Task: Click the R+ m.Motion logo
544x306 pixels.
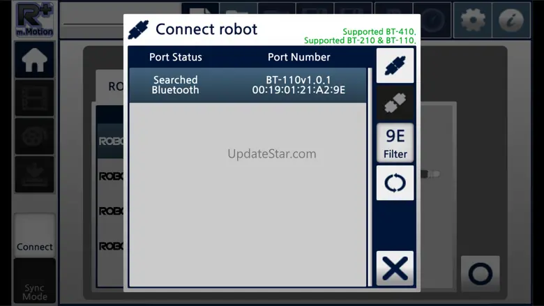Action: [34, 20]
